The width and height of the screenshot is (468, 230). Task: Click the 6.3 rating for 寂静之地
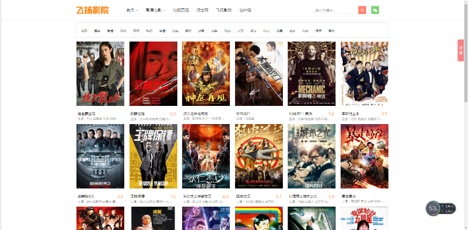(173, 114)
